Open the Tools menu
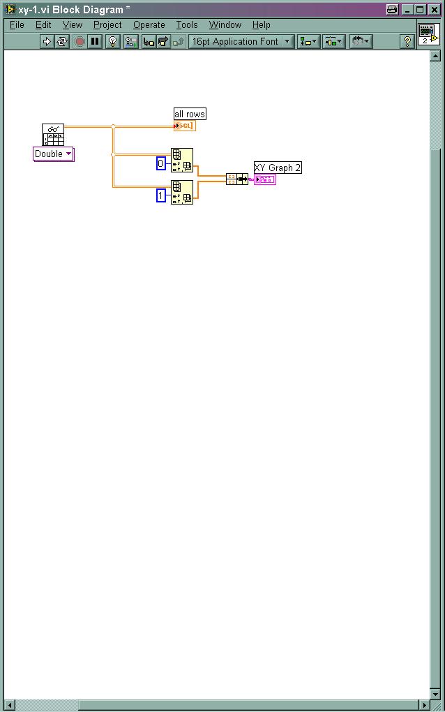Image resolution: width=445 pixels, height=712 pixels. click(x=186, y=25)
